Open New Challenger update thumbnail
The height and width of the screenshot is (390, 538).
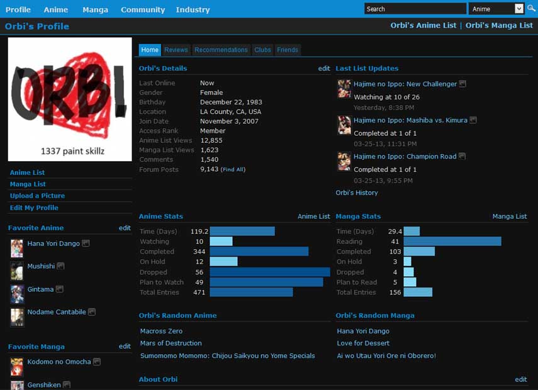point(344,89)
